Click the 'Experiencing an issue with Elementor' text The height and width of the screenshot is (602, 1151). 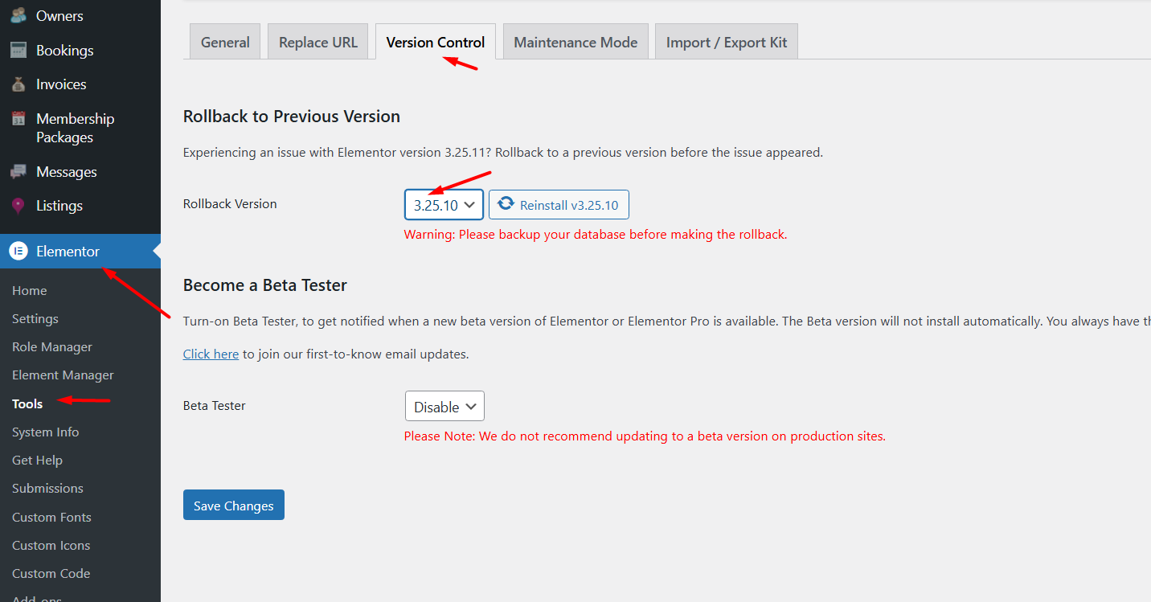(503, 152)
